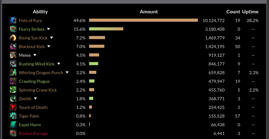The height and width of the screenshot is (139, 269).
Task: Expand the Rushing Wind Kick arrow
Action: 59,64
